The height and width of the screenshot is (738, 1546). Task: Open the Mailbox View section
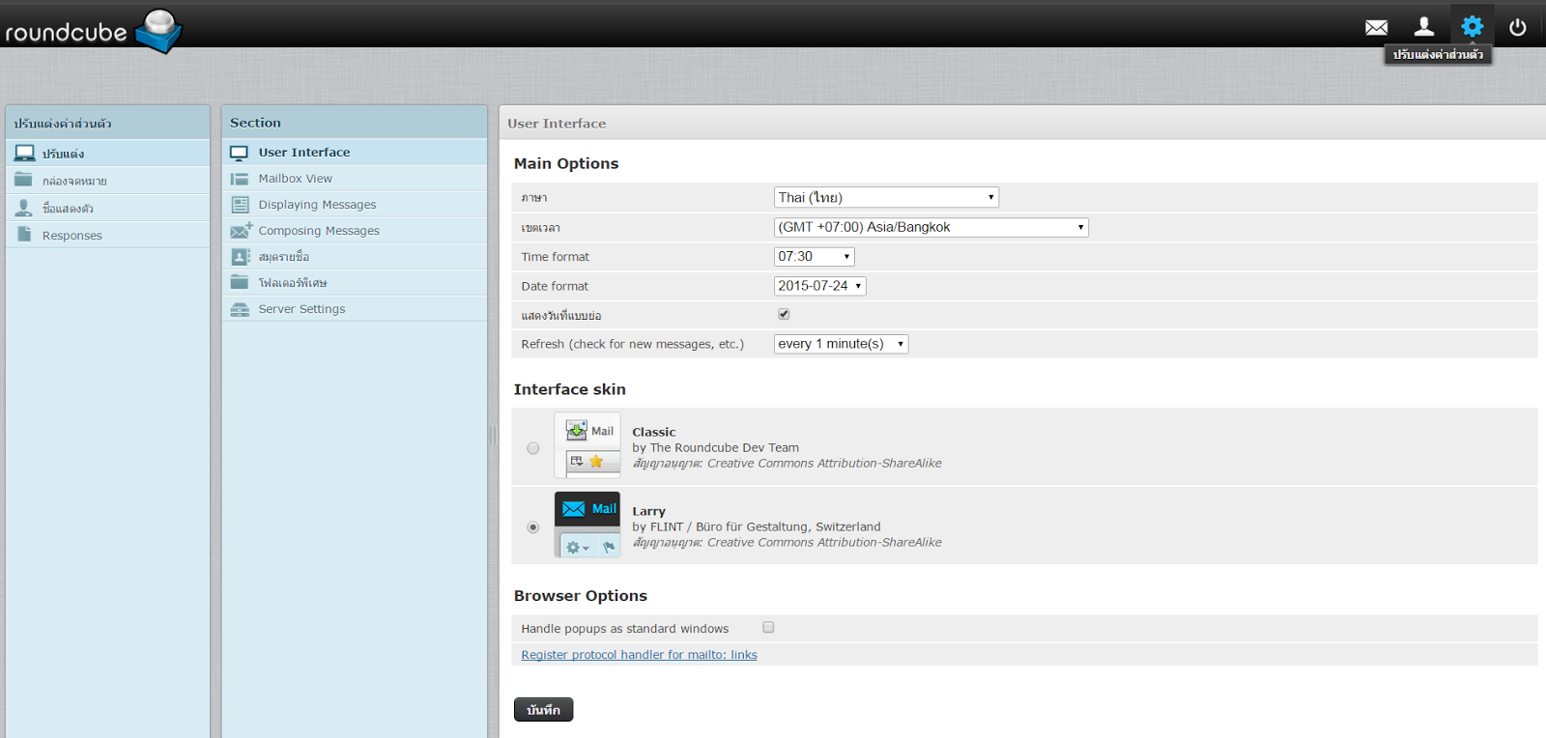tap(295, 179)
